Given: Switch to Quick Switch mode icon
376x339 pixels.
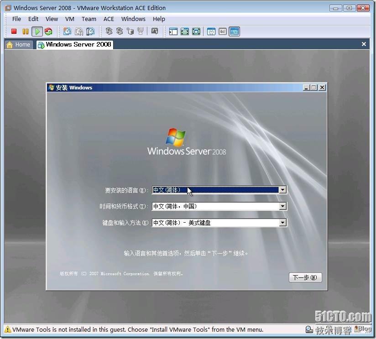Looking at the screenshot, I should point(185,31).
